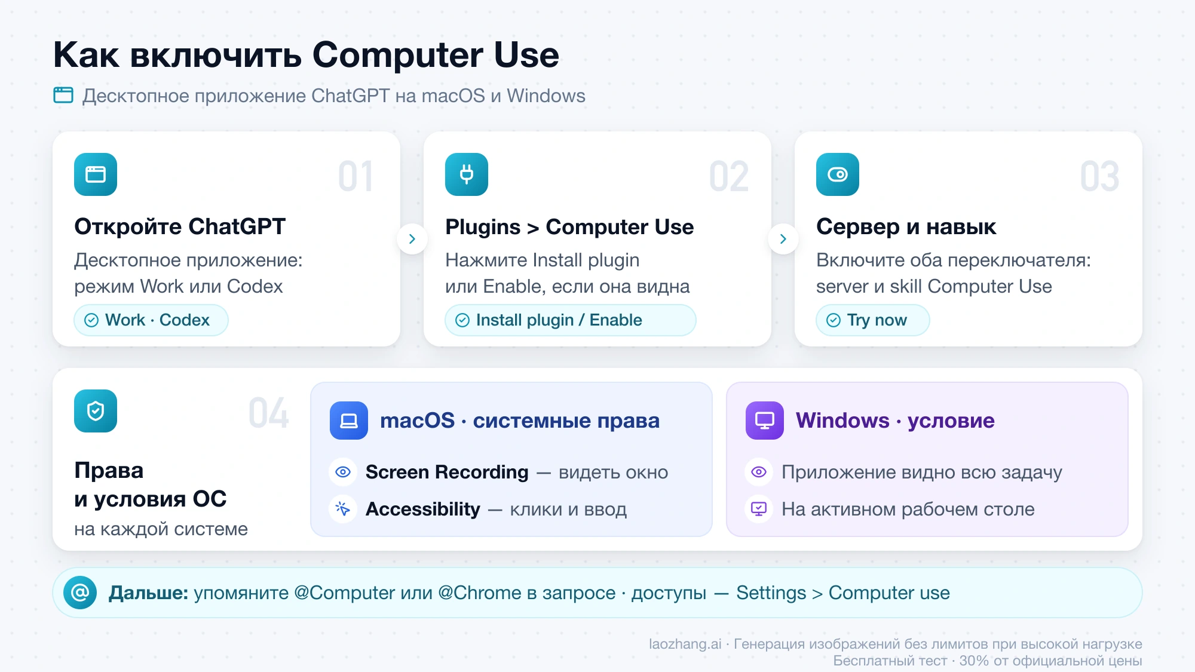This screenshot has width=1195, height=672.
Task: Click the eye icon next to Screen Recording
Action: point(343,472)
